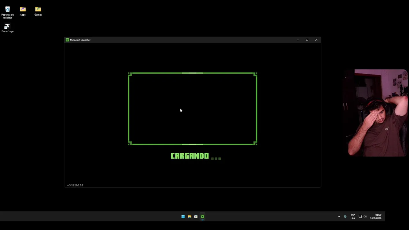409x230 pixels.
Task: Open the CurseForge desktop shortcut
Action: (7, 28)
